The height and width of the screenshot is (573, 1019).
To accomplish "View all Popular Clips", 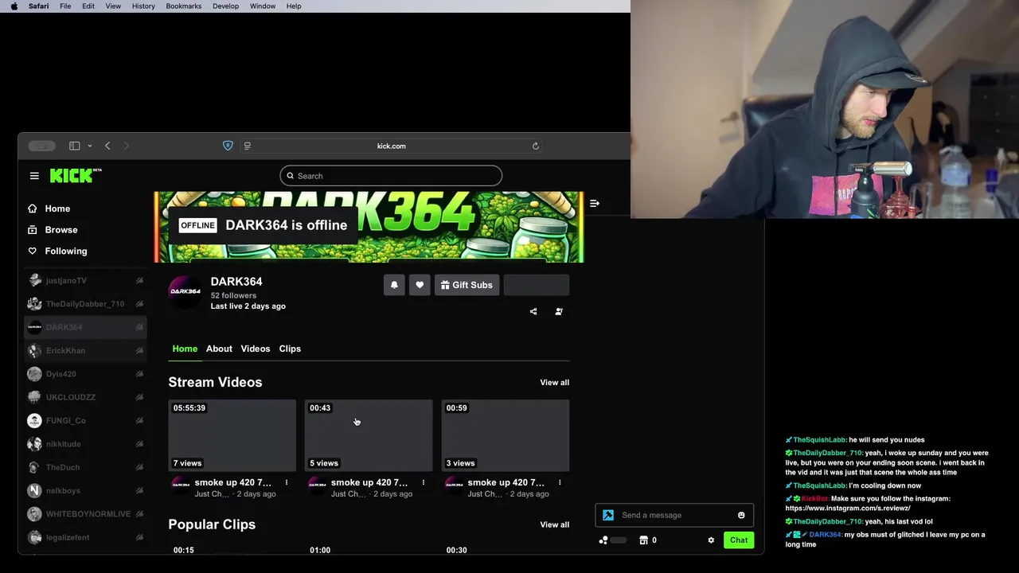I will coord(555,524).
